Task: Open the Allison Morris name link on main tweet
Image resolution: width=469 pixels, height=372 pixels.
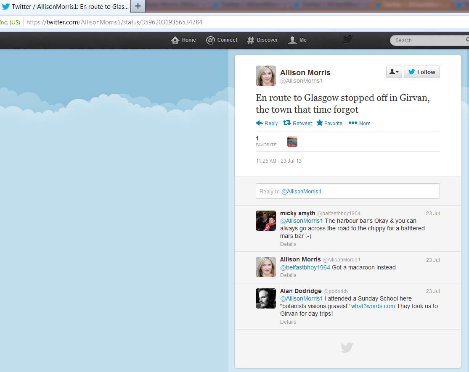Action: (x=305, y=73)
